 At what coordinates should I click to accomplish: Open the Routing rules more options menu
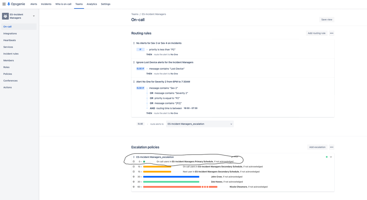coord(331,33)
